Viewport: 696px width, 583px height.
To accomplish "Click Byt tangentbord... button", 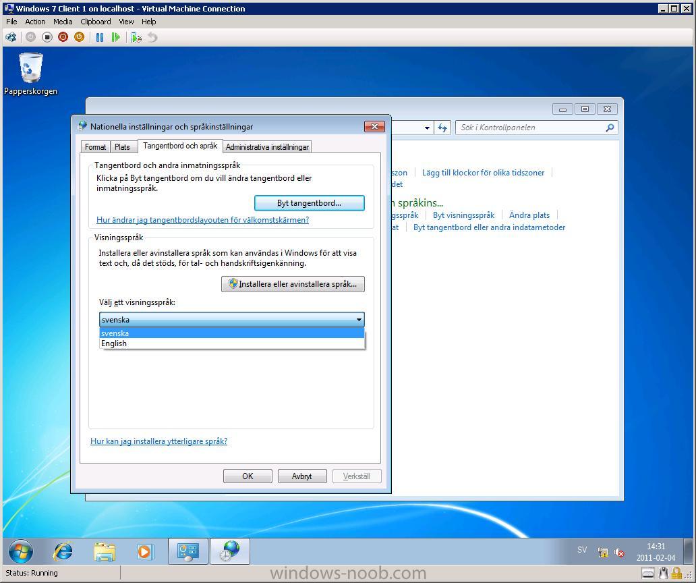I will pos(310,203).
